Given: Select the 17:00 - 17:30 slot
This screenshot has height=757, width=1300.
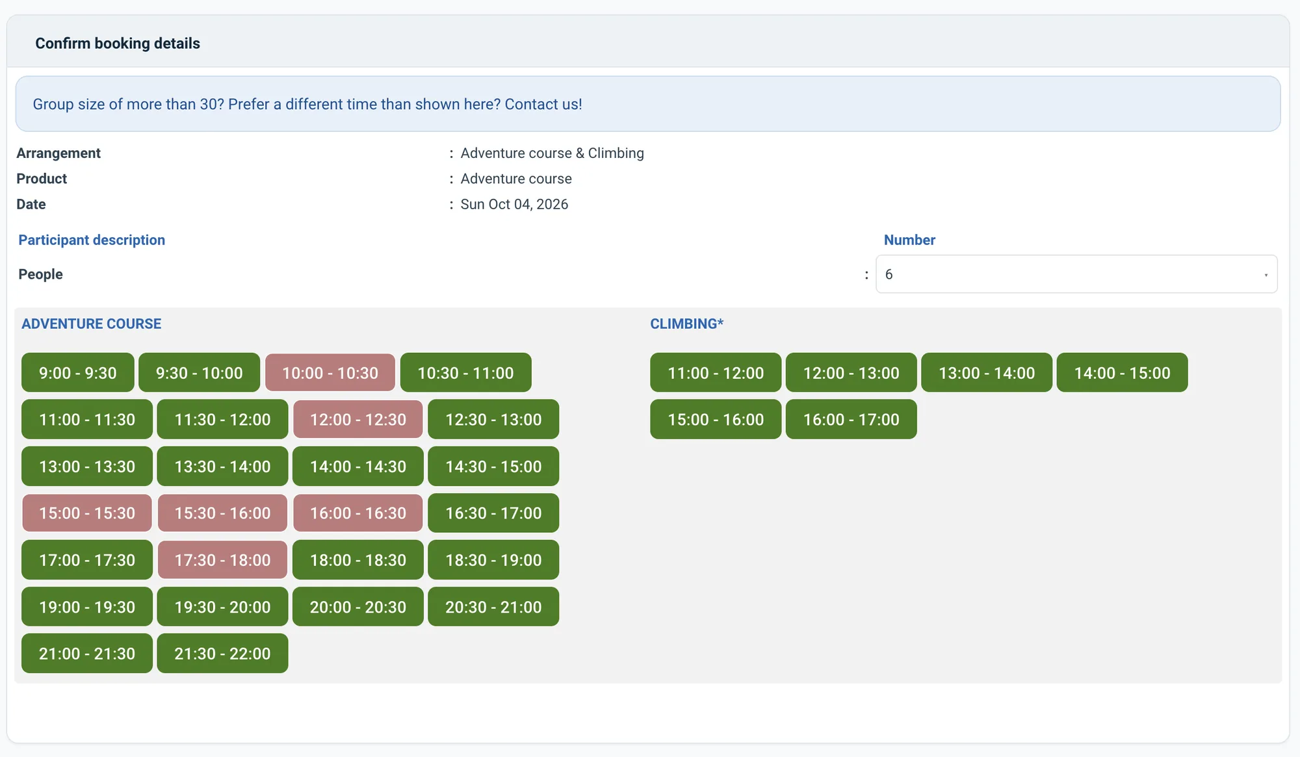Looking at the screenshot, I should pyautogui.click(x=87, y=560).
